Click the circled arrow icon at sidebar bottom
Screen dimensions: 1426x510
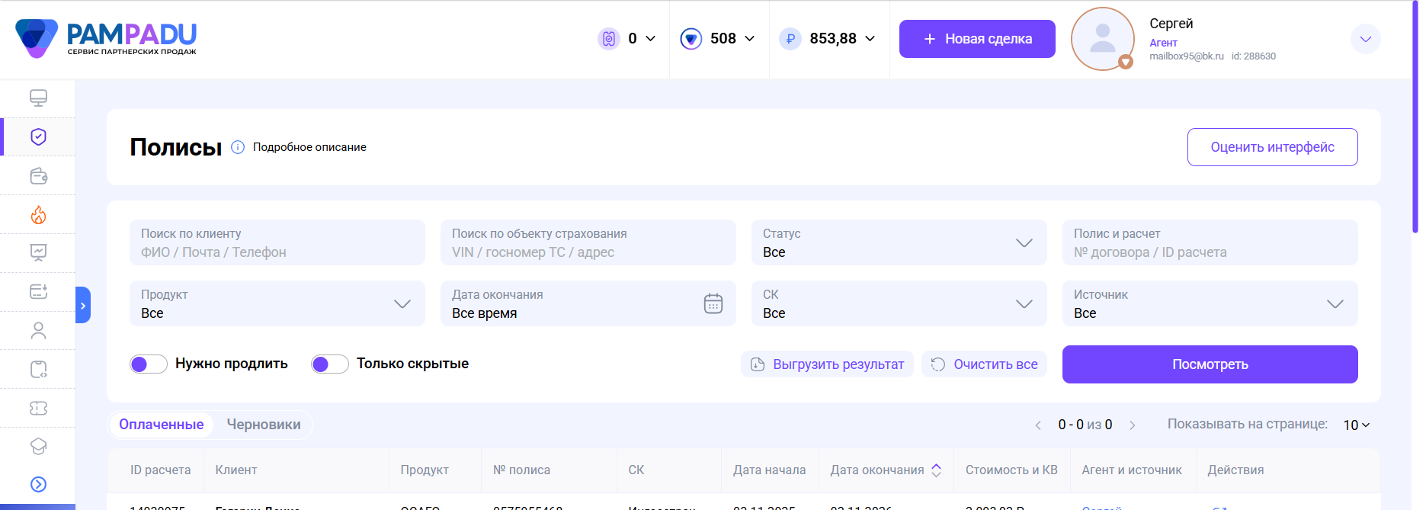point(38,484)
